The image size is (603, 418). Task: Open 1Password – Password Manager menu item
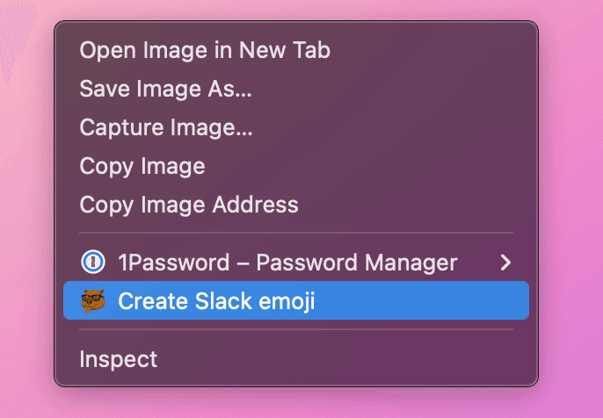(287, 262)
